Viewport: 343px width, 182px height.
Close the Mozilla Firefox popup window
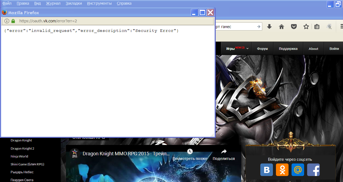(210, 13)
